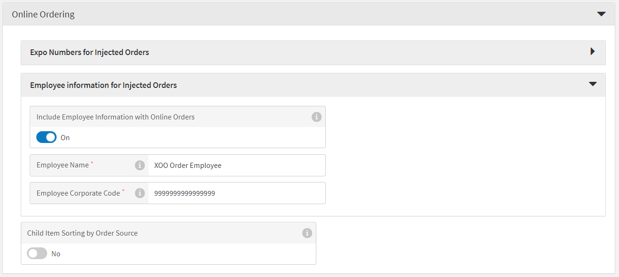
Task: Click the info icon beside Include Employee Information
Action: [x=316, y=117]
